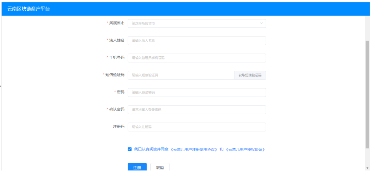This screenshot has height=171, width=370.
Task: Select the 注册码 registration code field
Action: (x=197, y=127)
